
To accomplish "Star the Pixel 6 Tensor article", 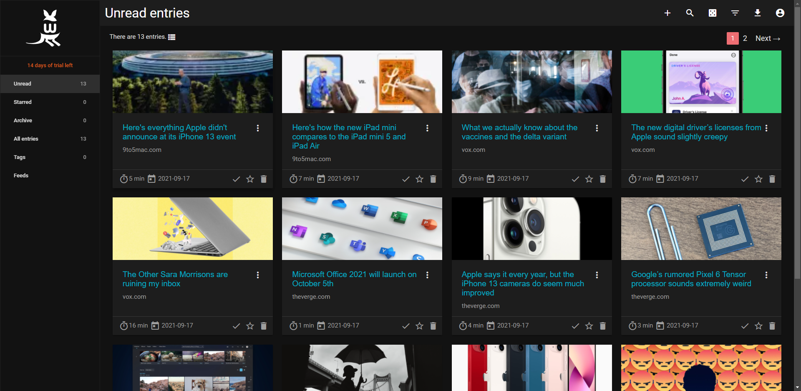I will pos(758,326).
